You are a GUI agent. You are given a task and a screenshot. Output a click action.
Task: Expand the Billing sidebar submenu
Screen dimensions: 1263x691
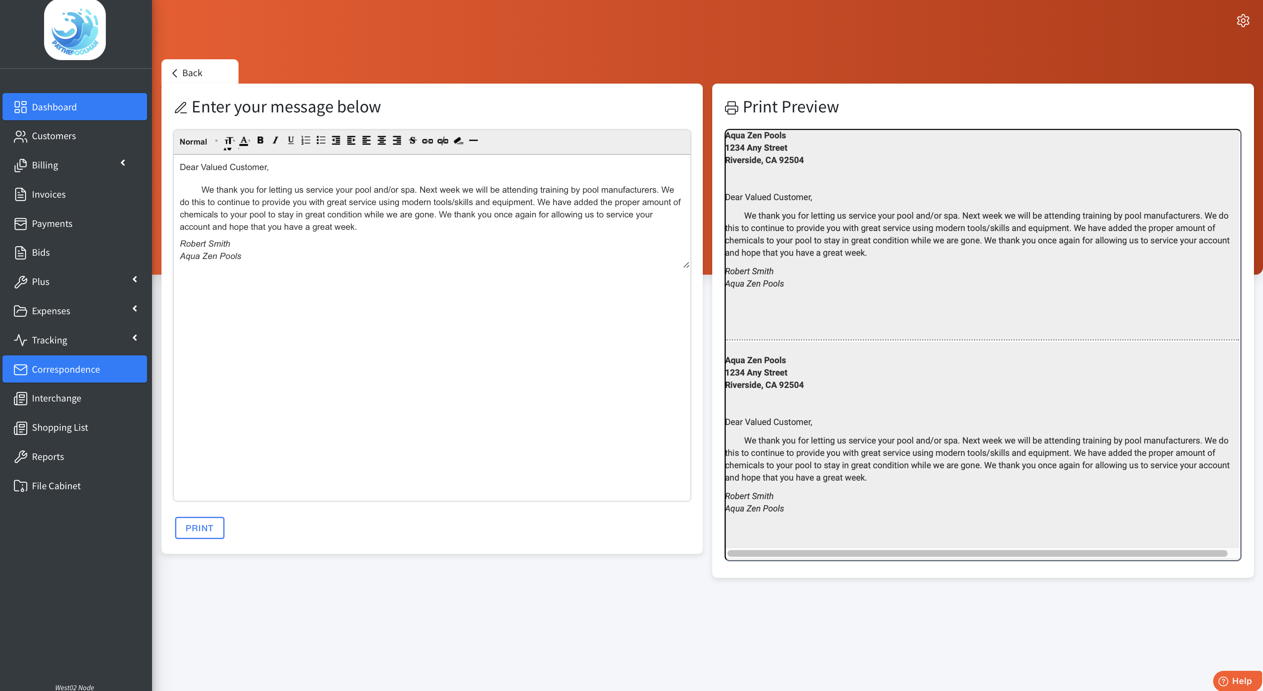[x=75, y=165]
